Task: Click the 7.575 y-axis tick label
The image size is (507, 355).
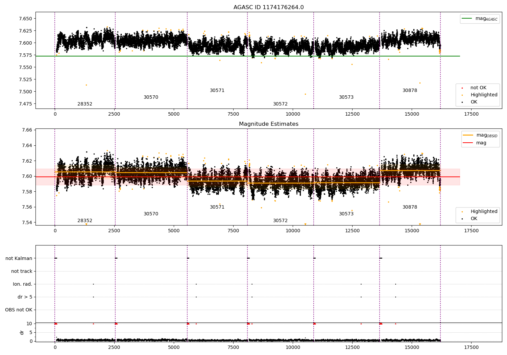Action: (26, 55)
